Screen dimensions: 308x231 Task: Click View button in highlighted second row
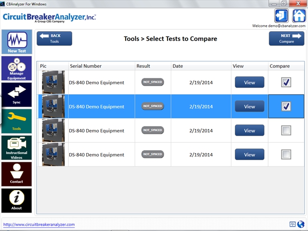[x=249, y=106]
